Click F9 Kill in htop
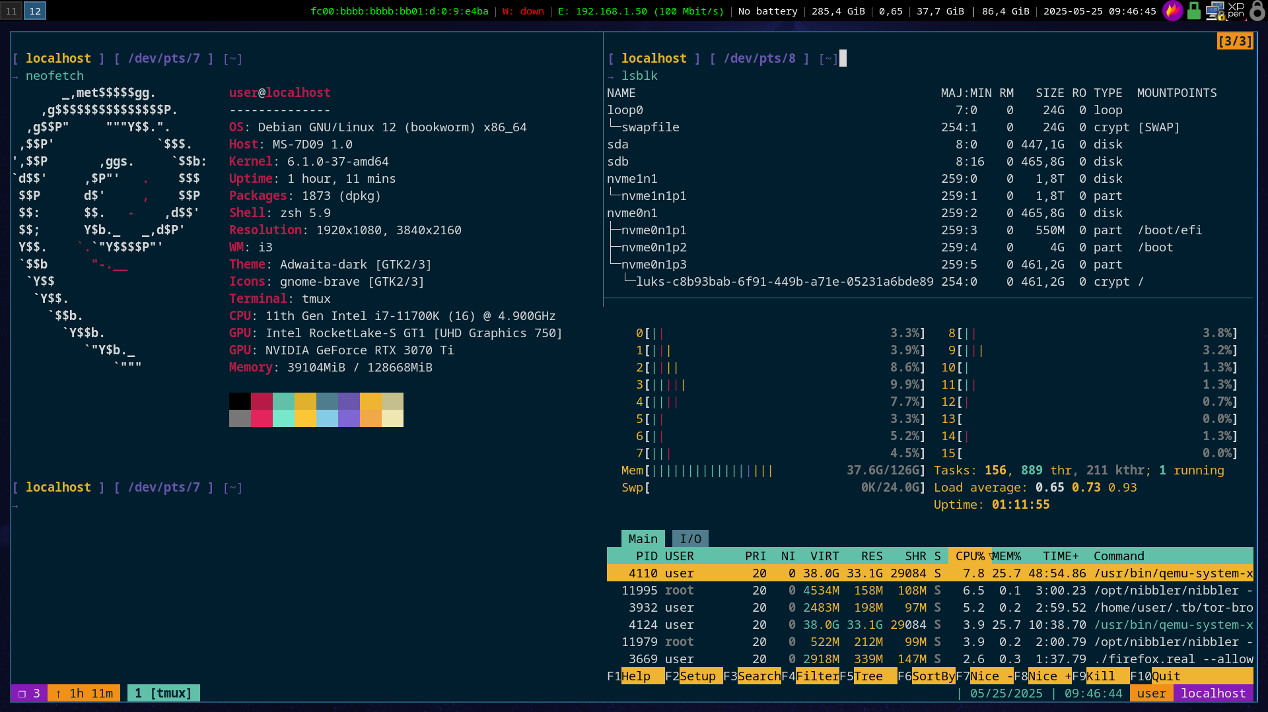Screen dimensions: 1268x712 click(1100, 676)
